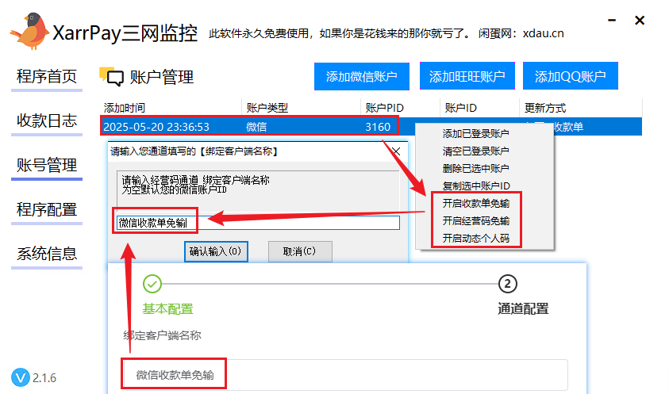Screen dimensions: 669x394
Task: Click the 账户管理 heading text
Action: 162,77
